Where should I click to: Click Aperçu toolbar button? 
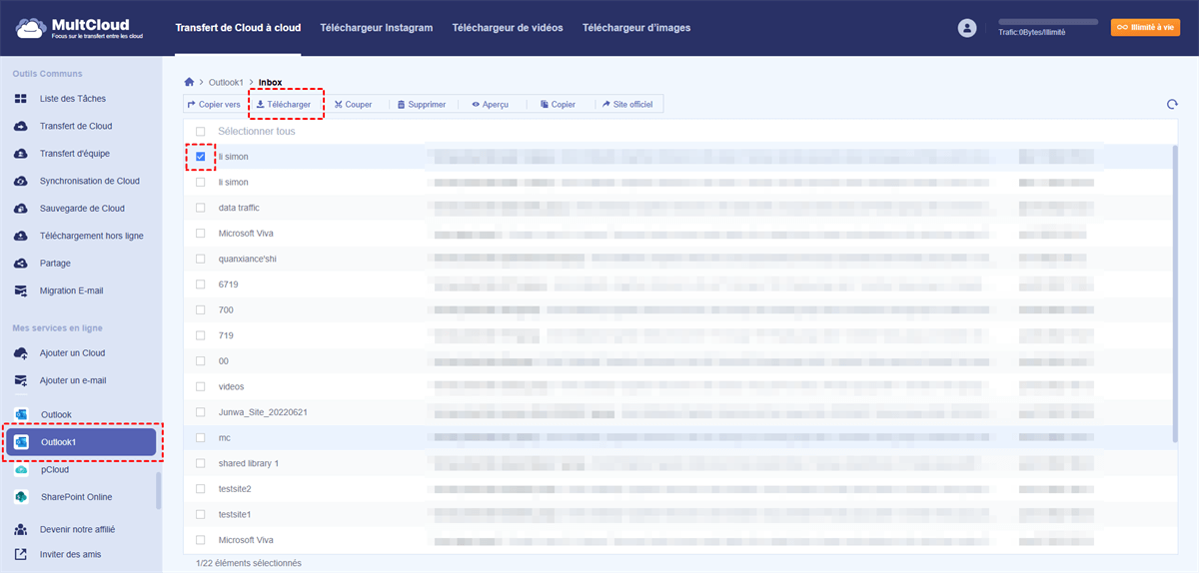pyautogui.click(x=491, y=104)
